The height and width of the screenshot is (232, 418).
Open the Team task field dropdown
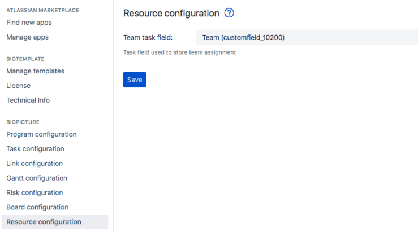coord(307,38)
